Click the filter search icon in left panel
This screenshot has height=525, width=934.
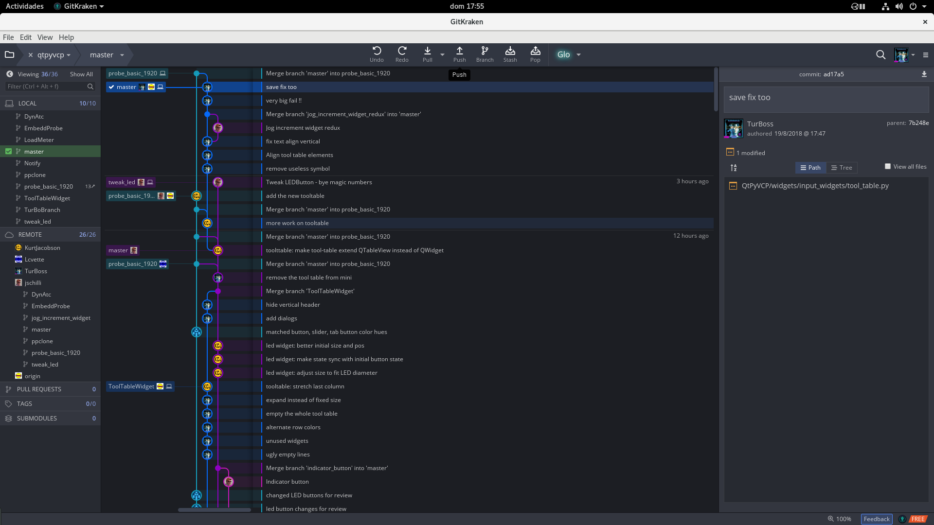(x=90, y=87)
